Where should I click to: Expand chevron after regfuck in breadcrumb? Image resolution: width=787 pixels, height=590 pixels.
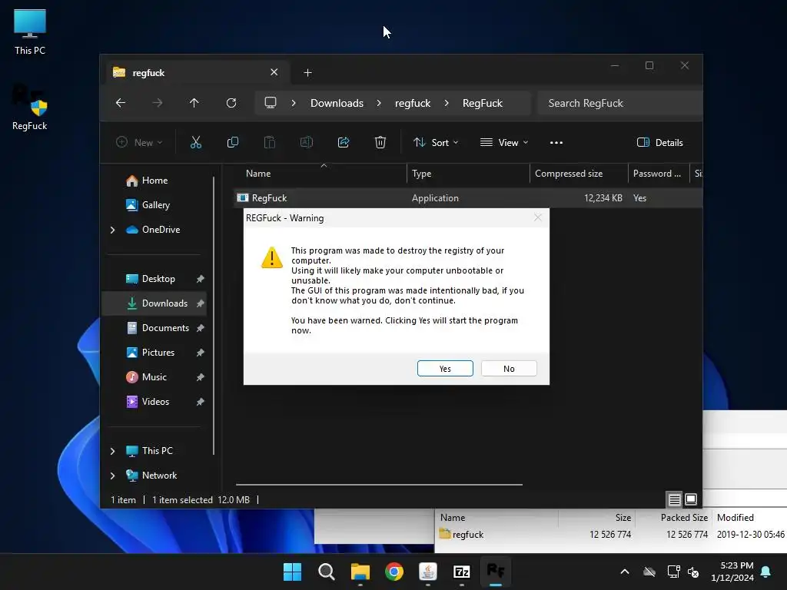[447, 103]
